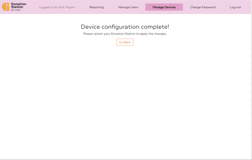Click the "Device configuration complete!" heading
The height and width of the screenshot is (160, 252).
125,27
